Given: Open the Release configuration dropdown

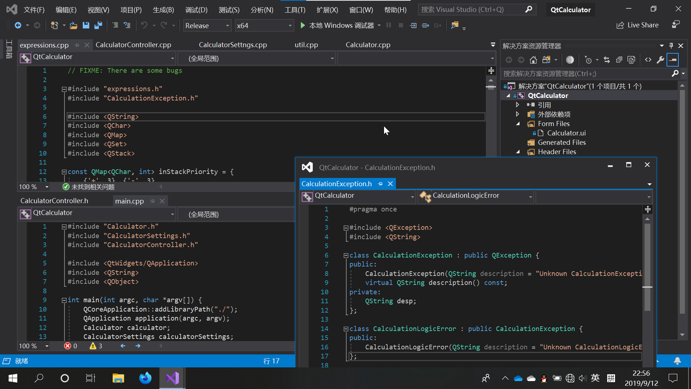Looking at the screenshot, I should pos(207,25).
